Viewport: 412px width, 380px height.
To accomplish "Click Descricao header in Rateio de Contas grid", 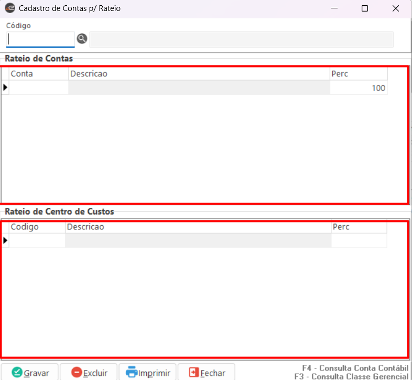I will [x=199, y=74].
